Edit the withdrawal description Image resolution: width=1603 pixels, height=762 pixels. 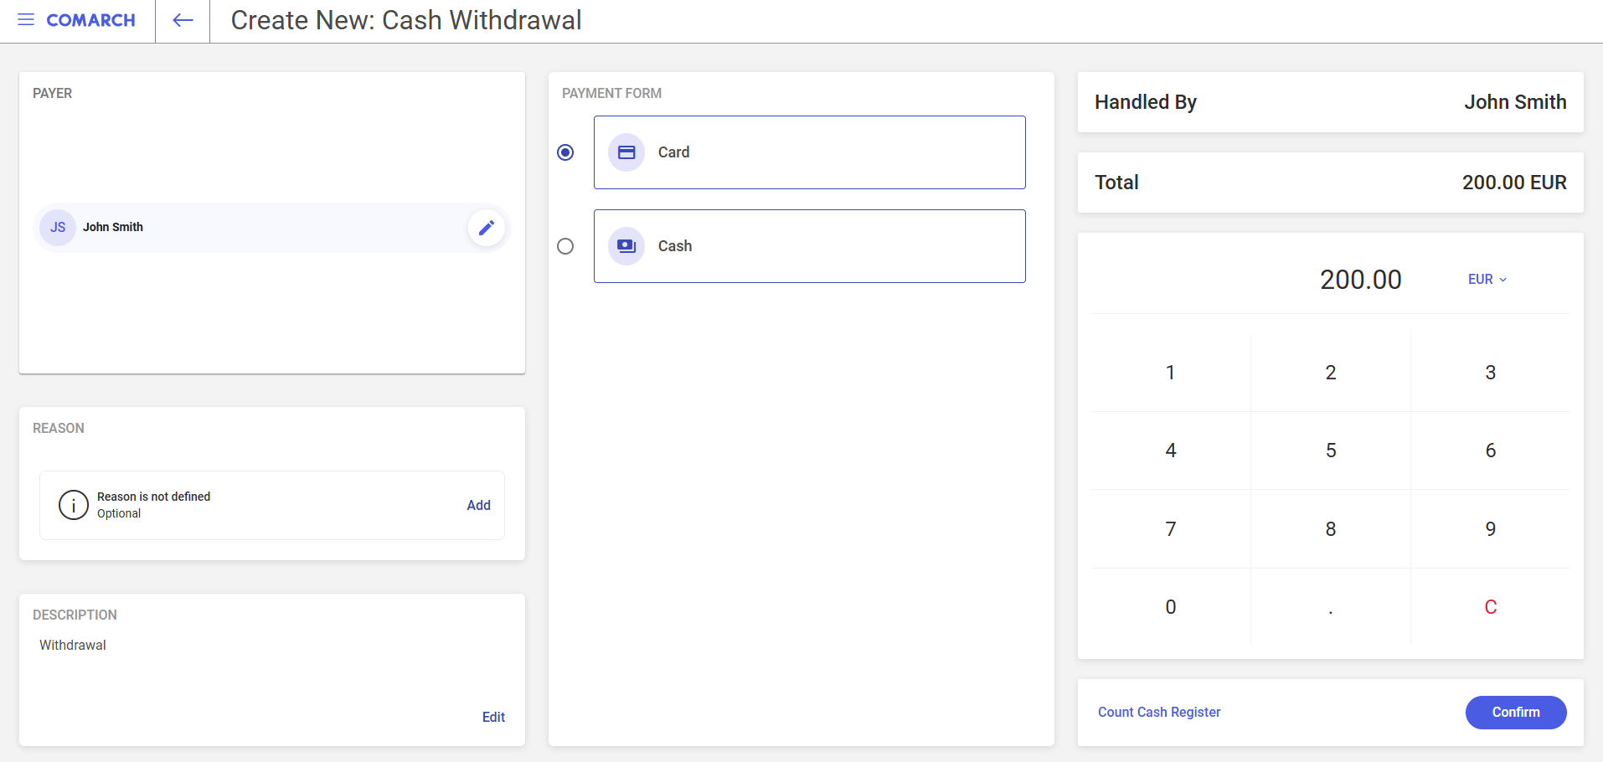(x=493, y=717)
